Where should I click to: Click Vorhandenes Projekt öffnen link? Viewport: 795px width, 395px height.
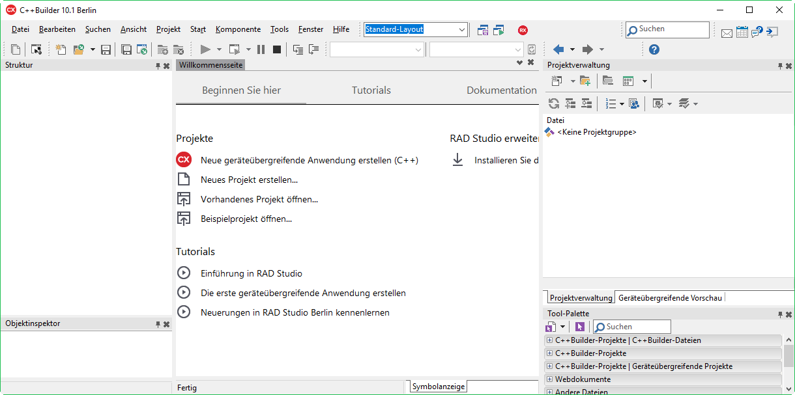coord(259,199)
